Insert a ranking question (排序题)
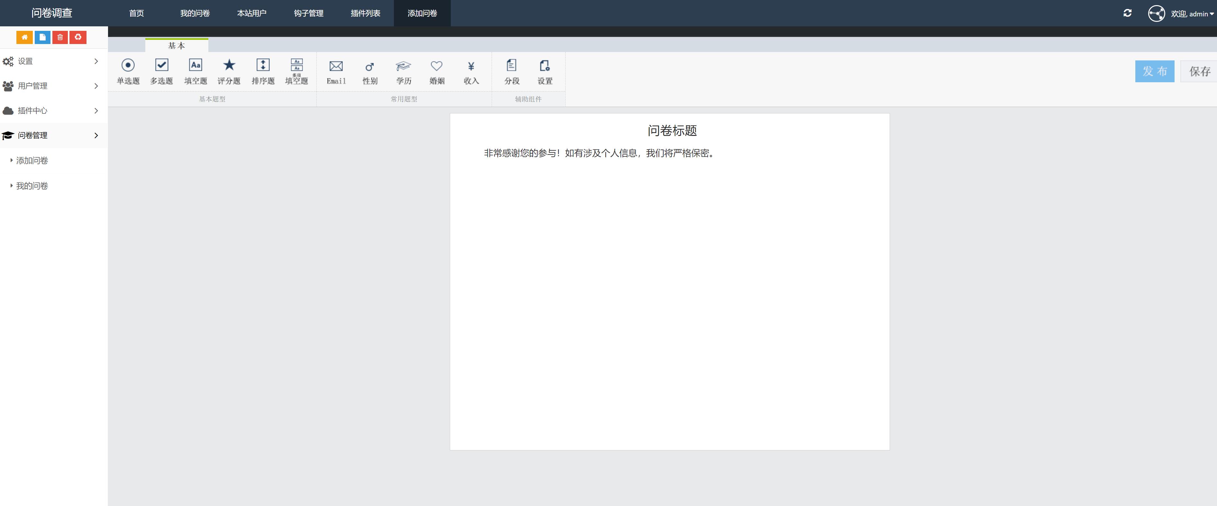Viewport: 1217px width, 506px height. click(x=263, y=71)
